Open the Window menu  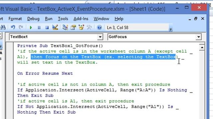[101, 19]
